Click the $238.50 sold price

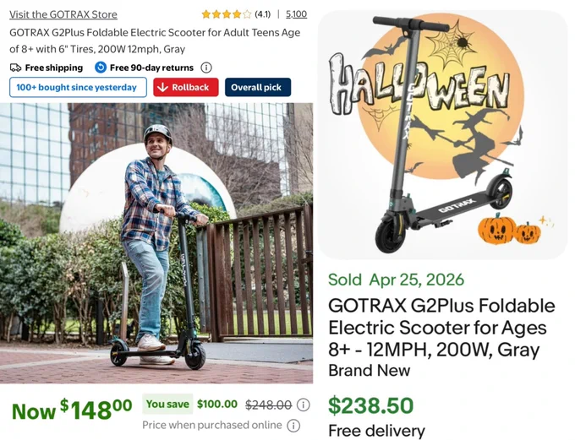coord(370,405)
